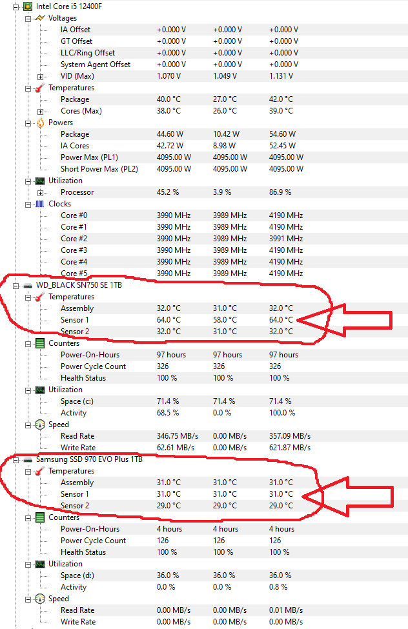Viewport: 408px width, 629px height.
Task: Click the Intel Core i5 12400F CPU icon
Action: click(28, 6)
